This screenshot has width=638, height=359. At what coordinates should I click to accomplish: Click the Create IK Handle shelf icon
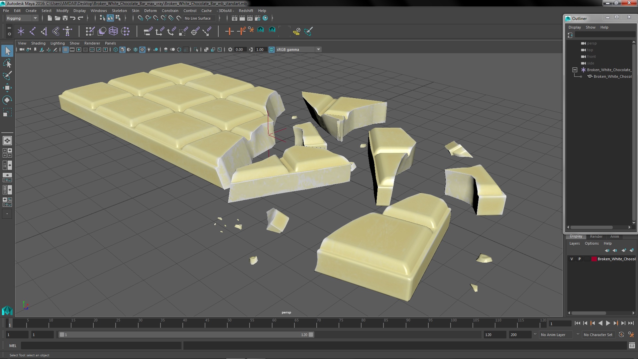[x=44, y=32]
